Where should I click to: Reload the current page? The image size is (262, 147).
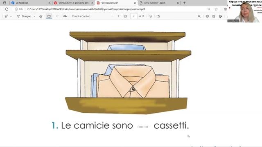pos(7,9)
